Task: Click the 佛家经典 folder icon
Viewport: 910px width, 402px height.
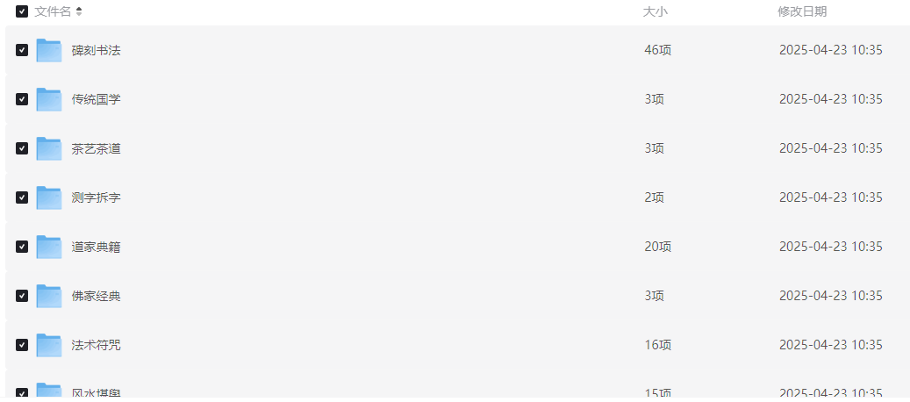Action: (48, 297)
